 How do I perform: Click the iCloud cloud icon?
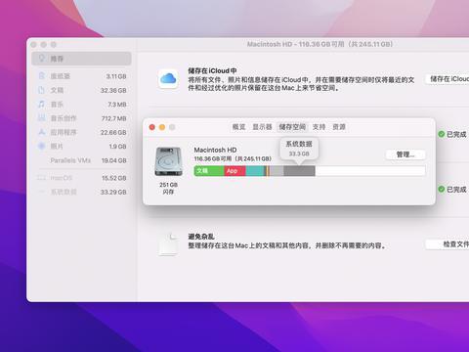168,78
